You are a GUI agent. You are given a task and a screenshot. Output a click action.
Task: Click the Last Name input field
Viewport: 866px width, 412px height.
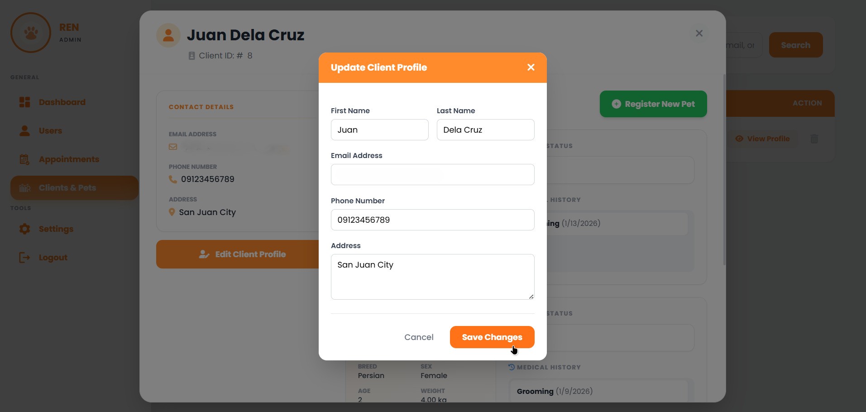click(x=485, y=130)
